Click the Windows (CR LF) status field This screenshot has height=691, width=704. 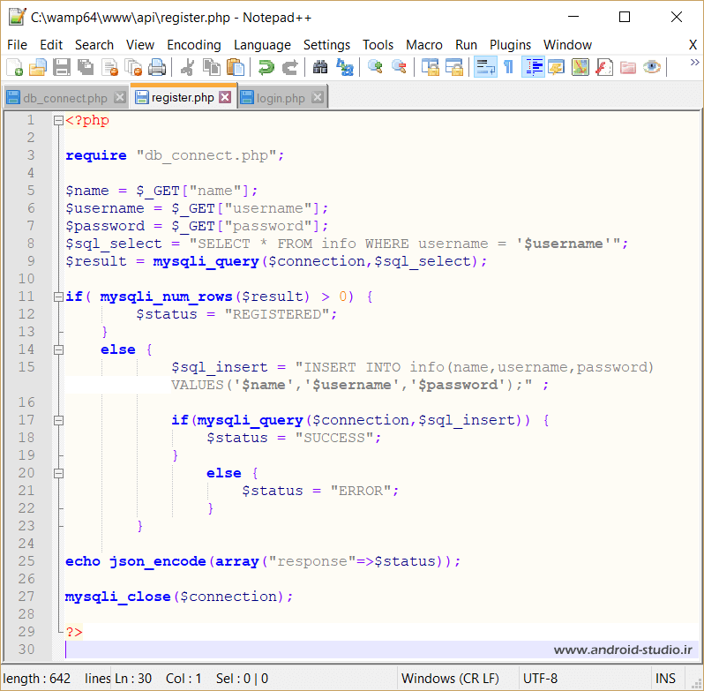click(x=457, y=678)
